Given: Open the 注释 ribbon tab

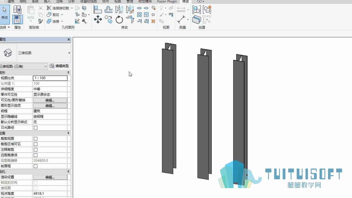Looking at the screenshot, I should pyautogui.click(x=59, y=1).
